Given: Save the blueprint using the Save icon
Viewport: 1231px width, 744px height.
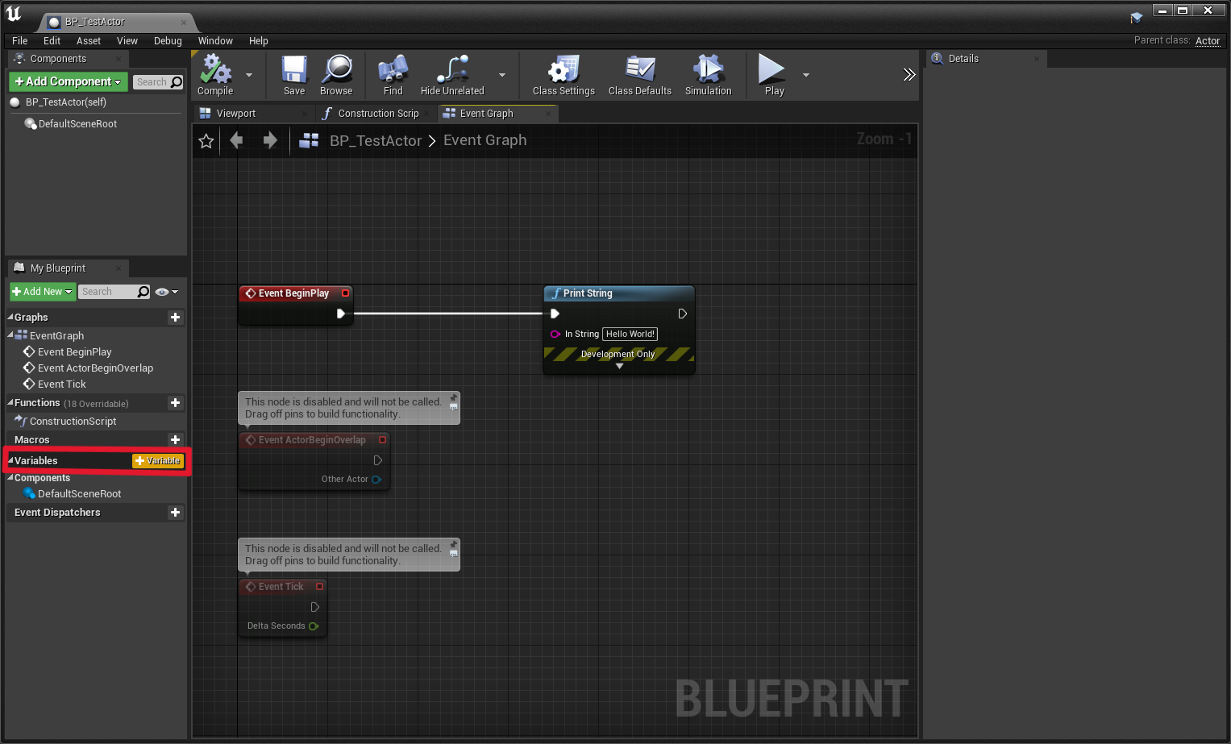Looking at the screenshot, I should (x=294, y=74).
